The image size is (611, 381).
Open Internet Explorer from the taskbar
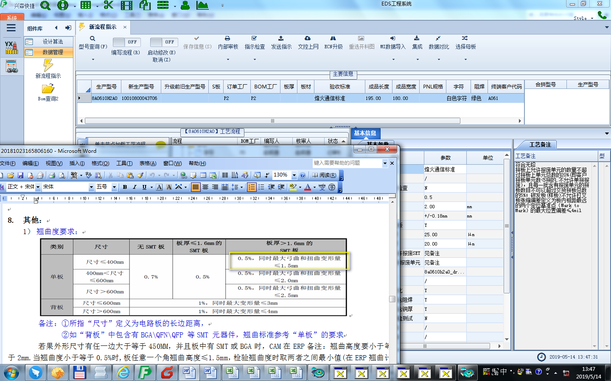pos(123,373)
